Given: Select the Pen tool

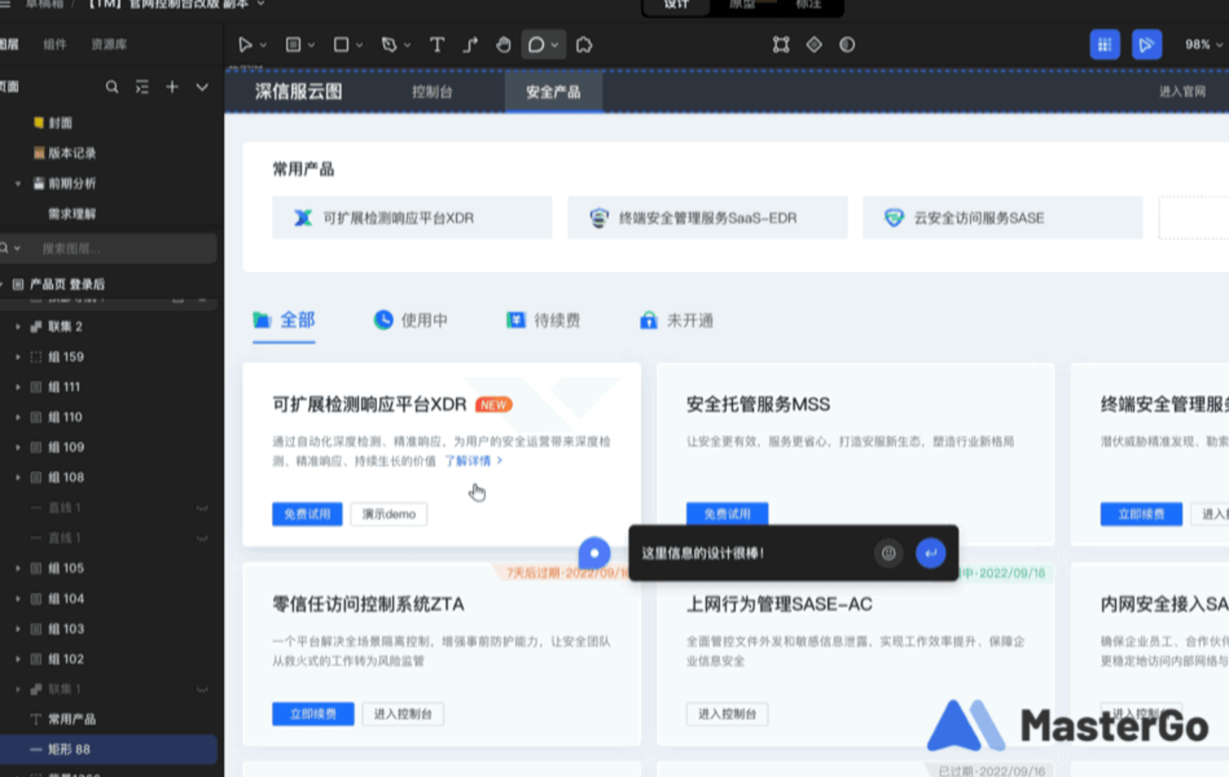Looking at the screenshot, I should click(x=389, y=45).
